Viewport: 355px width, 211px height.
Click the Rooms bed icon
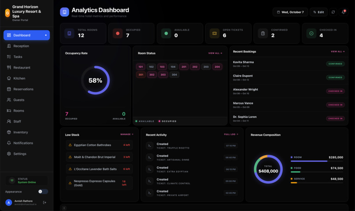pos(9,111)
